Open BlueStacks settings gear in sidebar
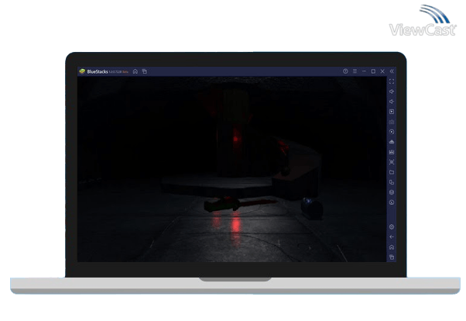The width and height of the screenshot is (466, 321). click(x=392, y=226)
